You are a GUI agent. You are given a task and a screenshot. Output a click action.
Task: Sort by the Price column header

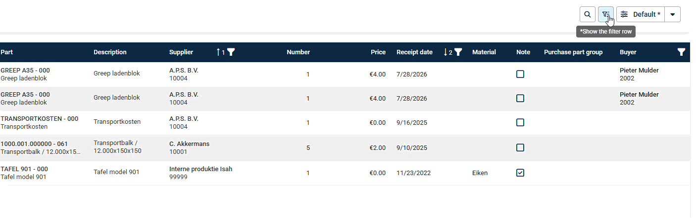(x=378, y=52)
